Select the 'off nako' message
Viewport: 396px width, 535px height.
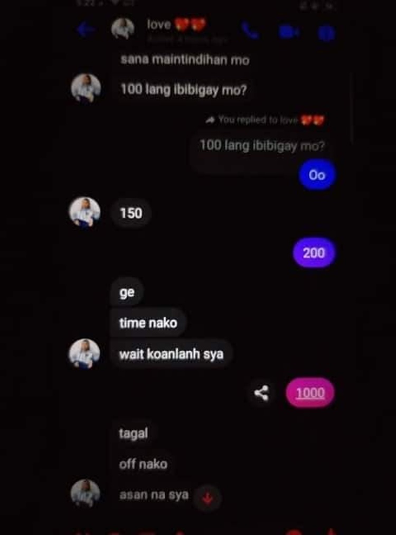tap(143, 464)
